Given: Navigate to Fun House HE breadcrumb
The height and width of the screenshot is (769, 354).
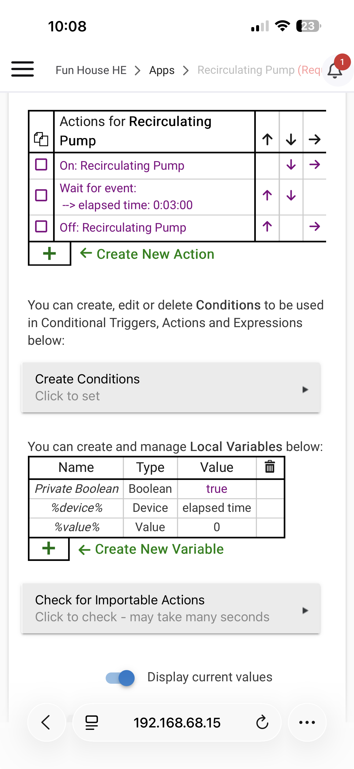Looking at the screenshot, I should (91, 71).
